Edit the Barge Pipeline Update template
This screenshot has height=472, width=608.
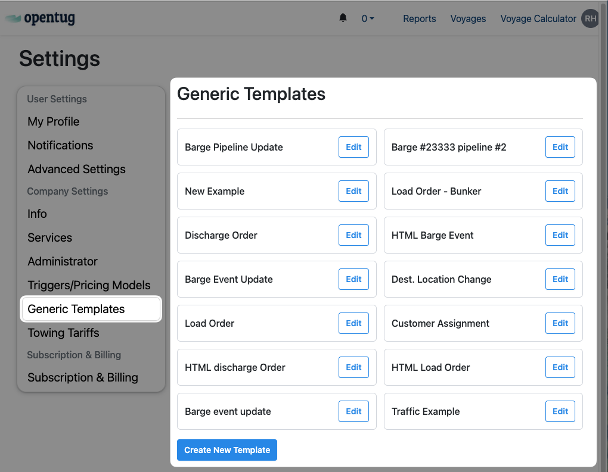click(353, 147)
